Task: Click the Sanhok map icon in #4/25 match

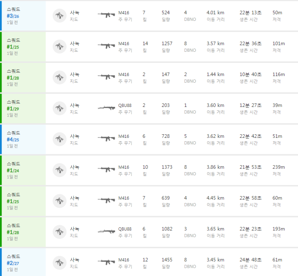Action: [x=59, y=139]
